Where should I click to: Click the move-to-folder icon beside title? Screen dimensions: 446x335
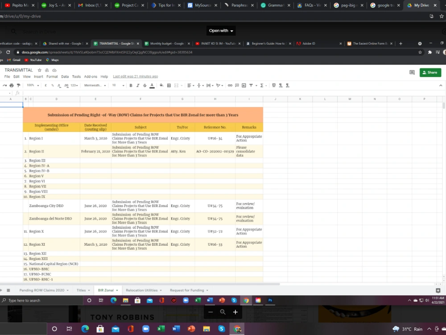47,70
